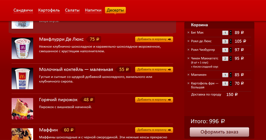Focus the Роял Чизбургер quantity field
The height and width of the screenshot is (140, 266).
(x=225, y=50)
